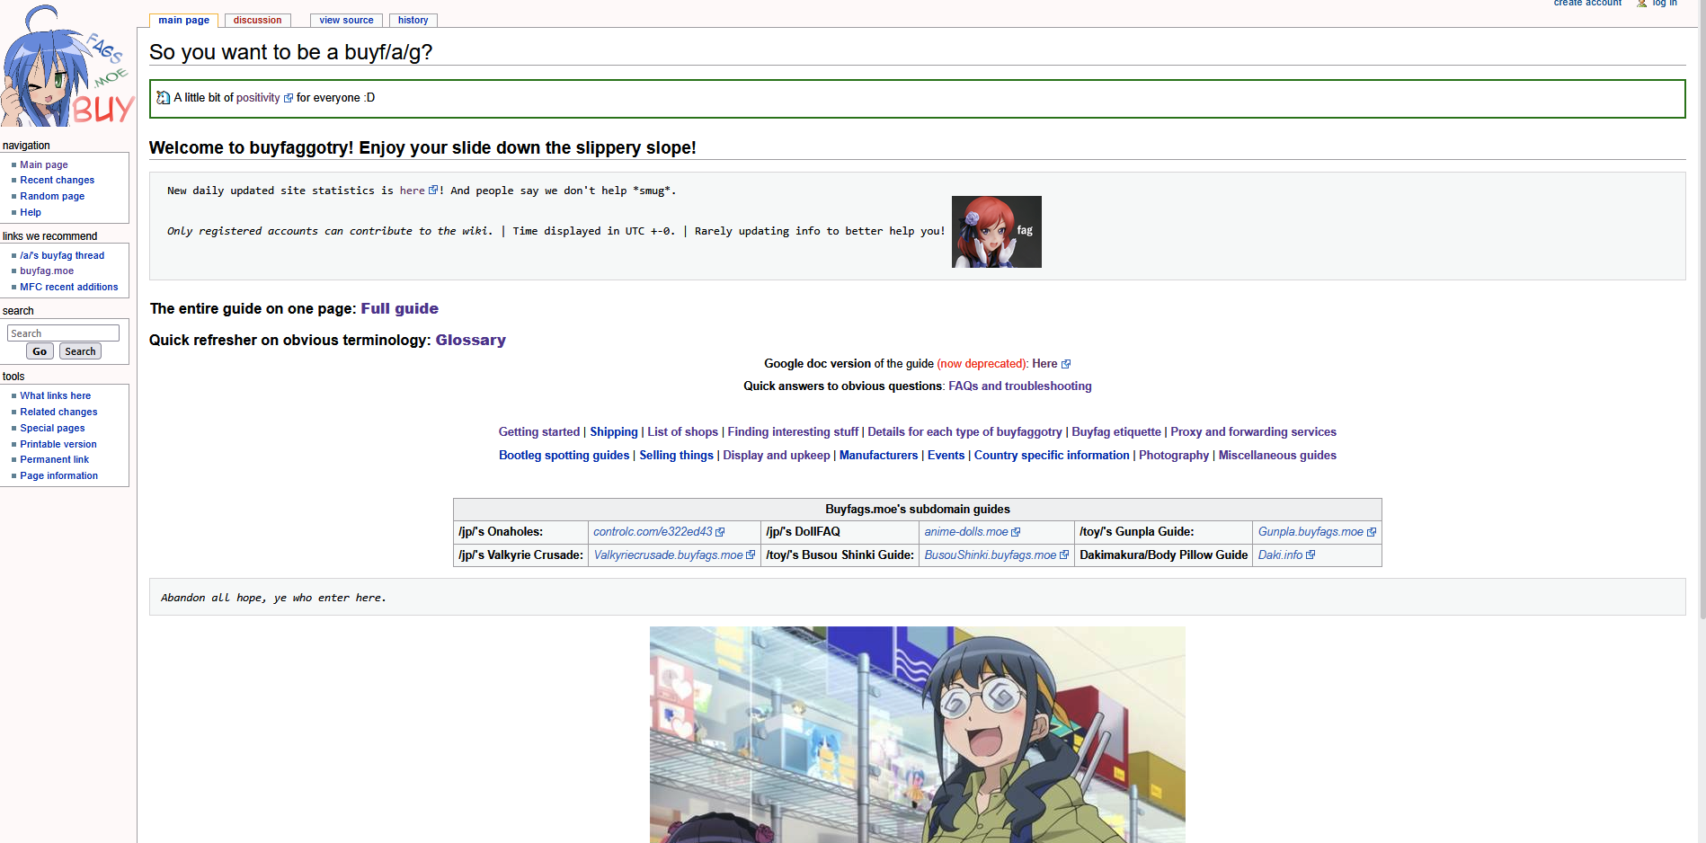
Task: Click the 'Dakimakura/Body Pillow Guide' table cell
Action: pyautogui.click(x=1164, y=555)
